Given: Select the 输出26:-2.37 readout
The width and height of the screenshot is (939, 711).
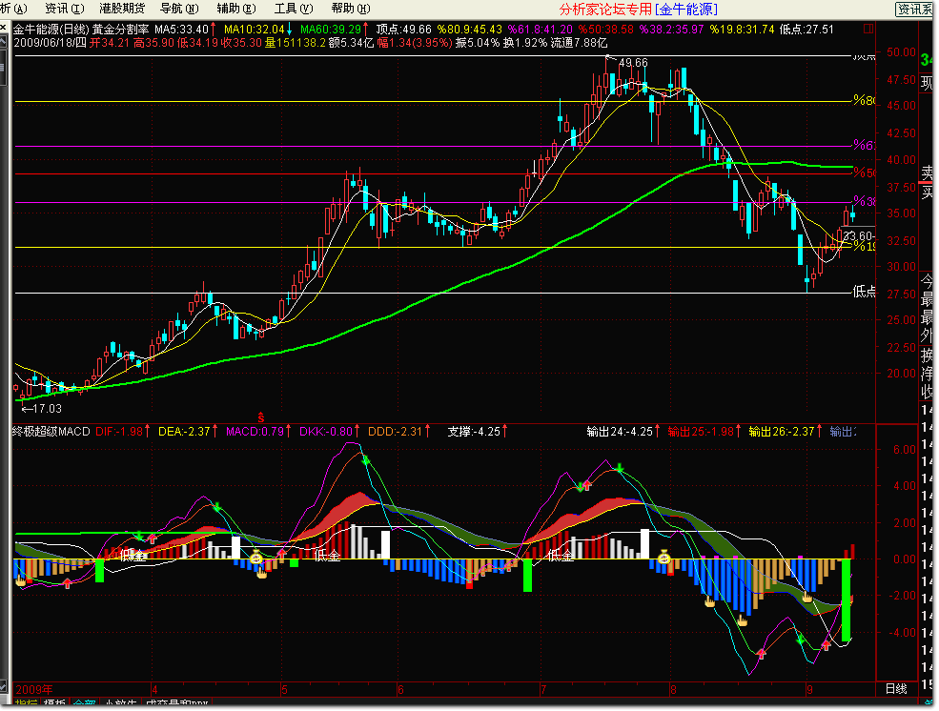Looking at the screenshot, I should coord(782,431).
